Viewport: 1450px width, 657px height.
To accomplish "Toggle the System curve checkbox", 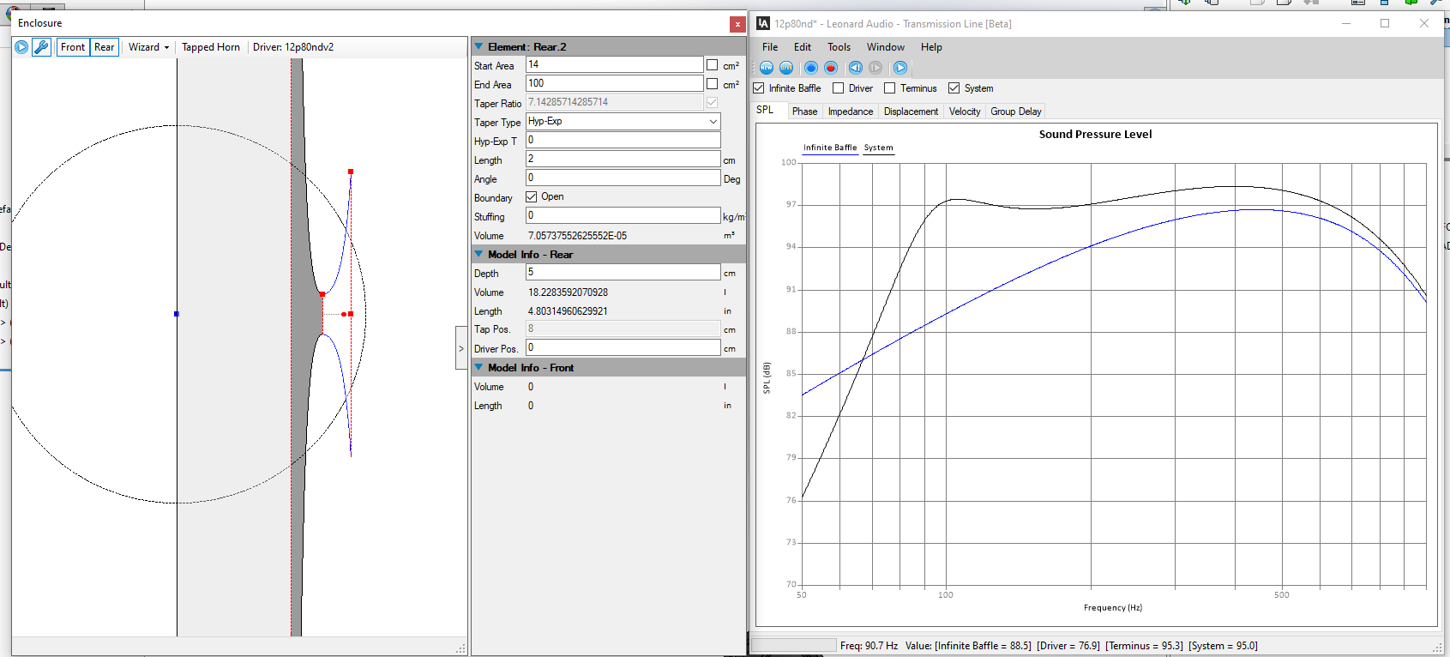I will tap(954, 88).
